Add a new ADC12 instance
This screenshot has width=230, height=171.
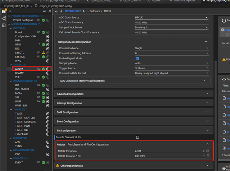click(48, 69)
